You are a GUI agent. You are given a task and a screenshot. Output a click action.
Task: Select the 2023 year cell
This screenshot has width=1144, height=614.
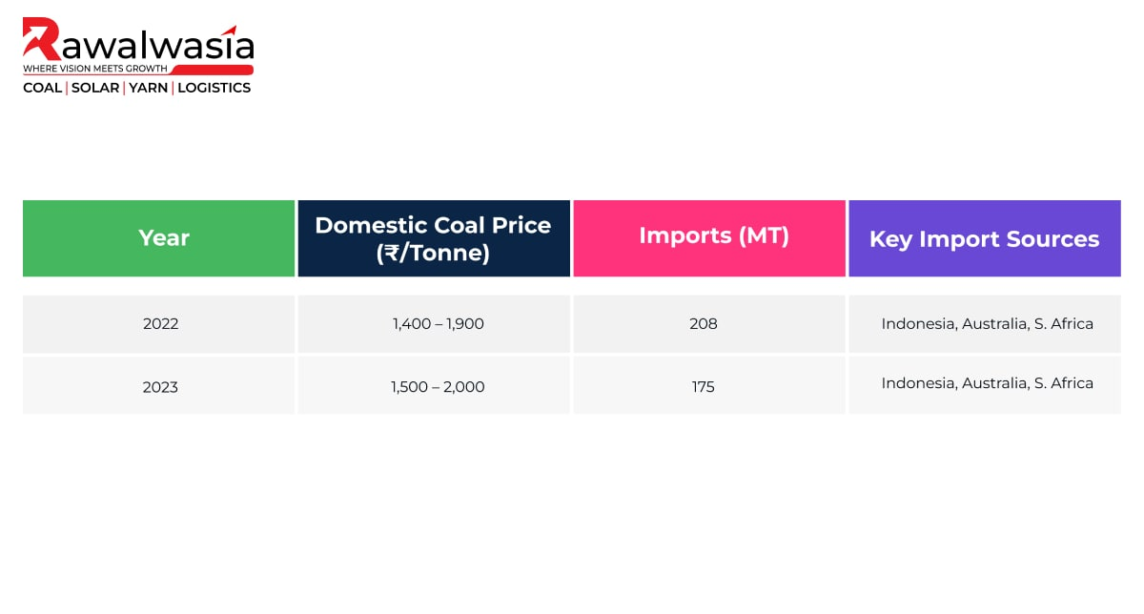click(158, 386)
